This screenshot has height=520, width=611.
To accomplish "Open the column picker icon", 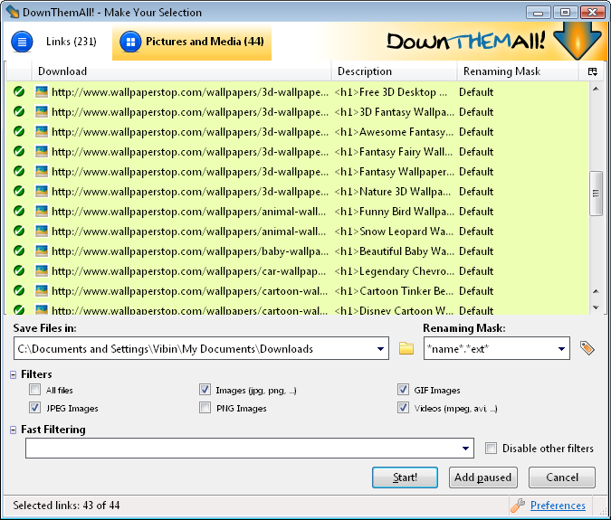I will point(593,71).
